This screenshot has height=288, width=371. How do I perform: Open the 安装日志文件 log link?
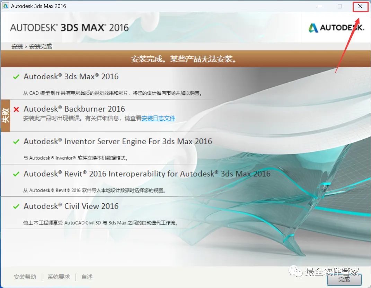pyautogui.click(x=158, y=118)
